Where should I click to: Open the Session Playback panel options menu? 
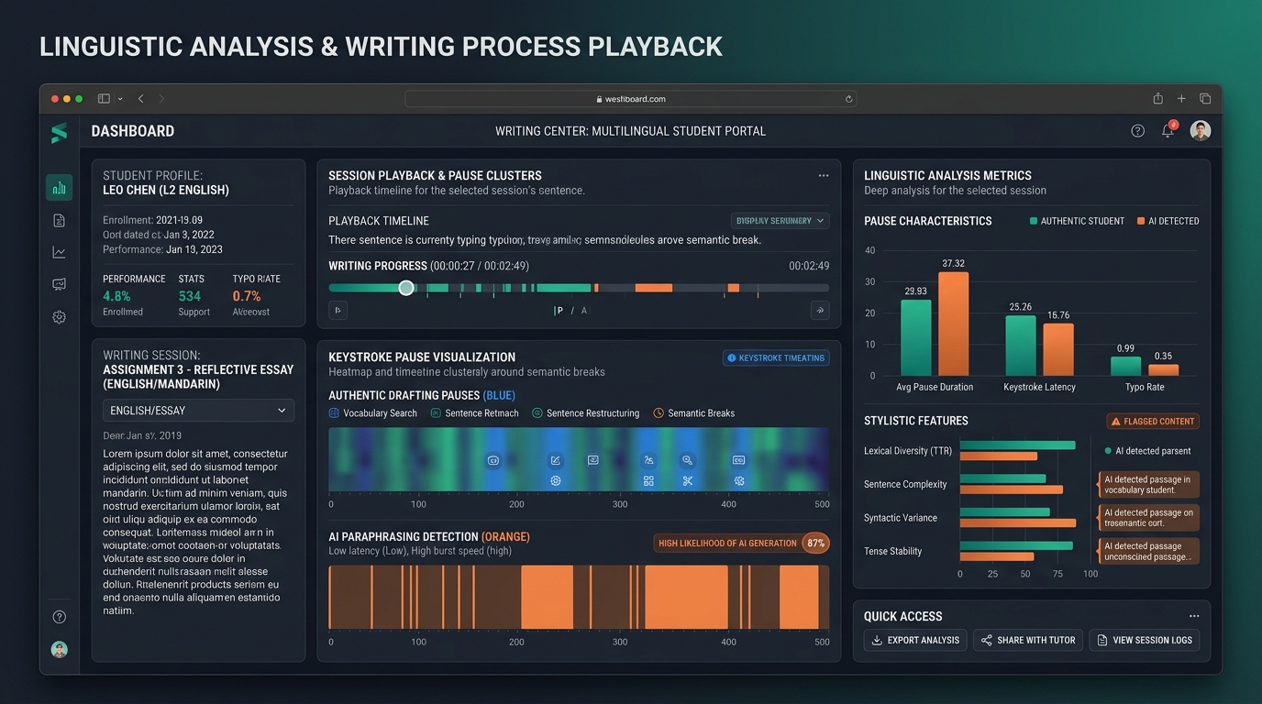[x=824, y=175]
